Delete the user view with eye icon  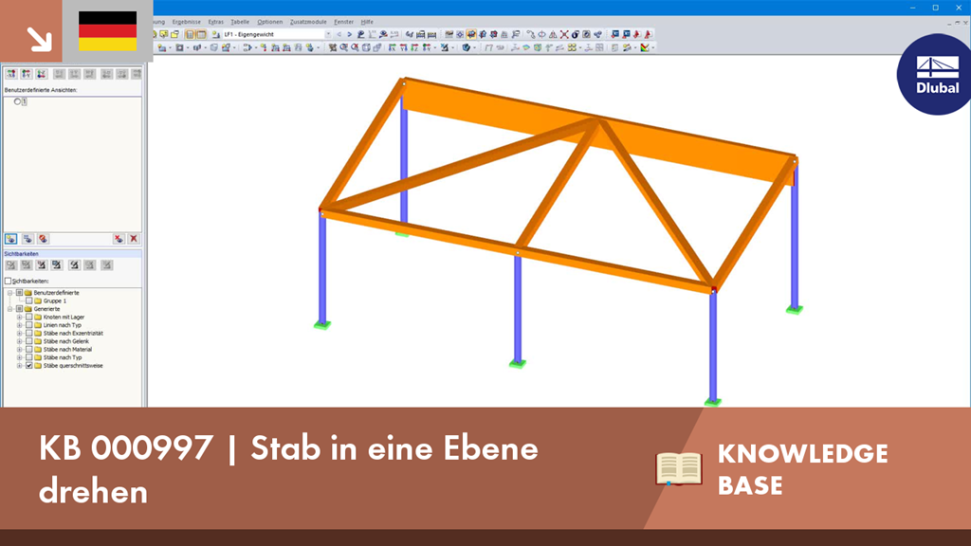pyautogui.click(x=119, y=239)
